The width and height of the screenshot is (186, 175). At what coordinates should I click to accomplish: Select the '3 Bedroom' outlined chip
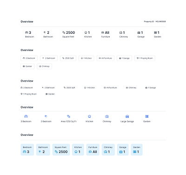point(29,58)
